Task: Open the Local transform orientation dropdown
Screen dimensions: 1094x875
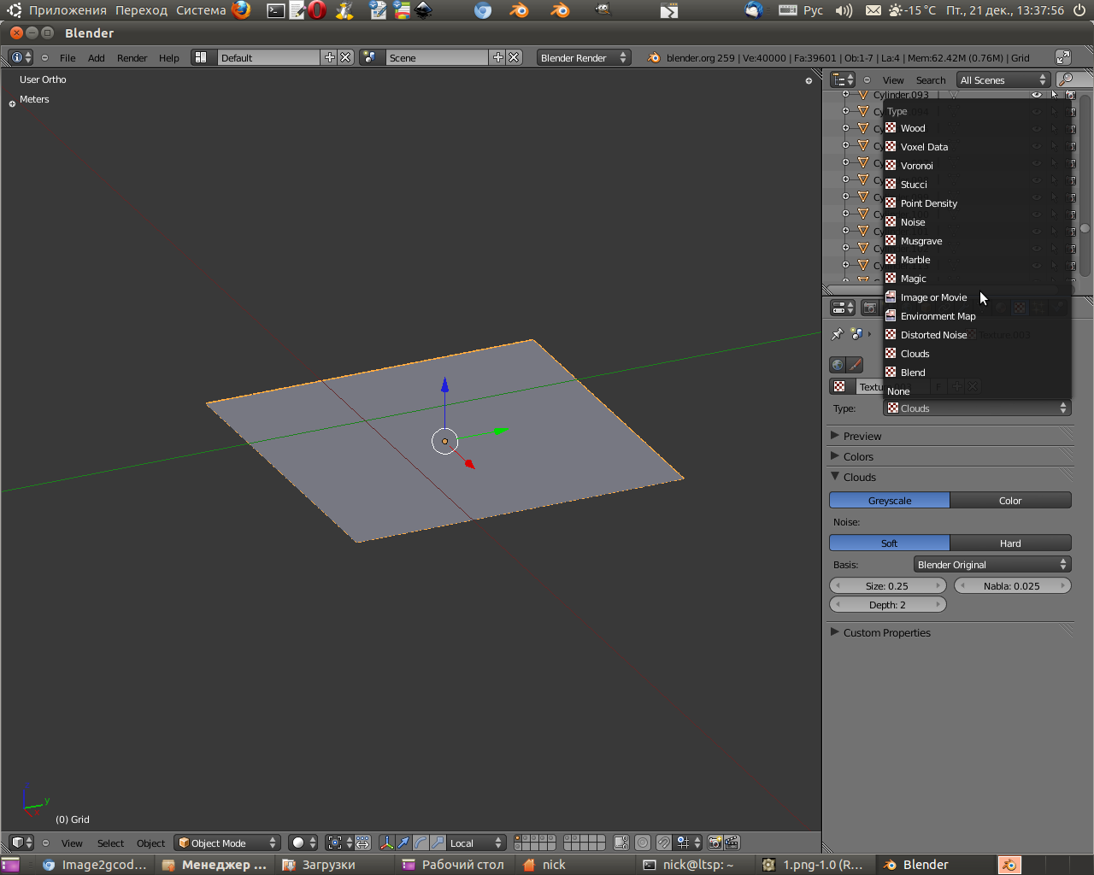Action: tap(476, 843)
